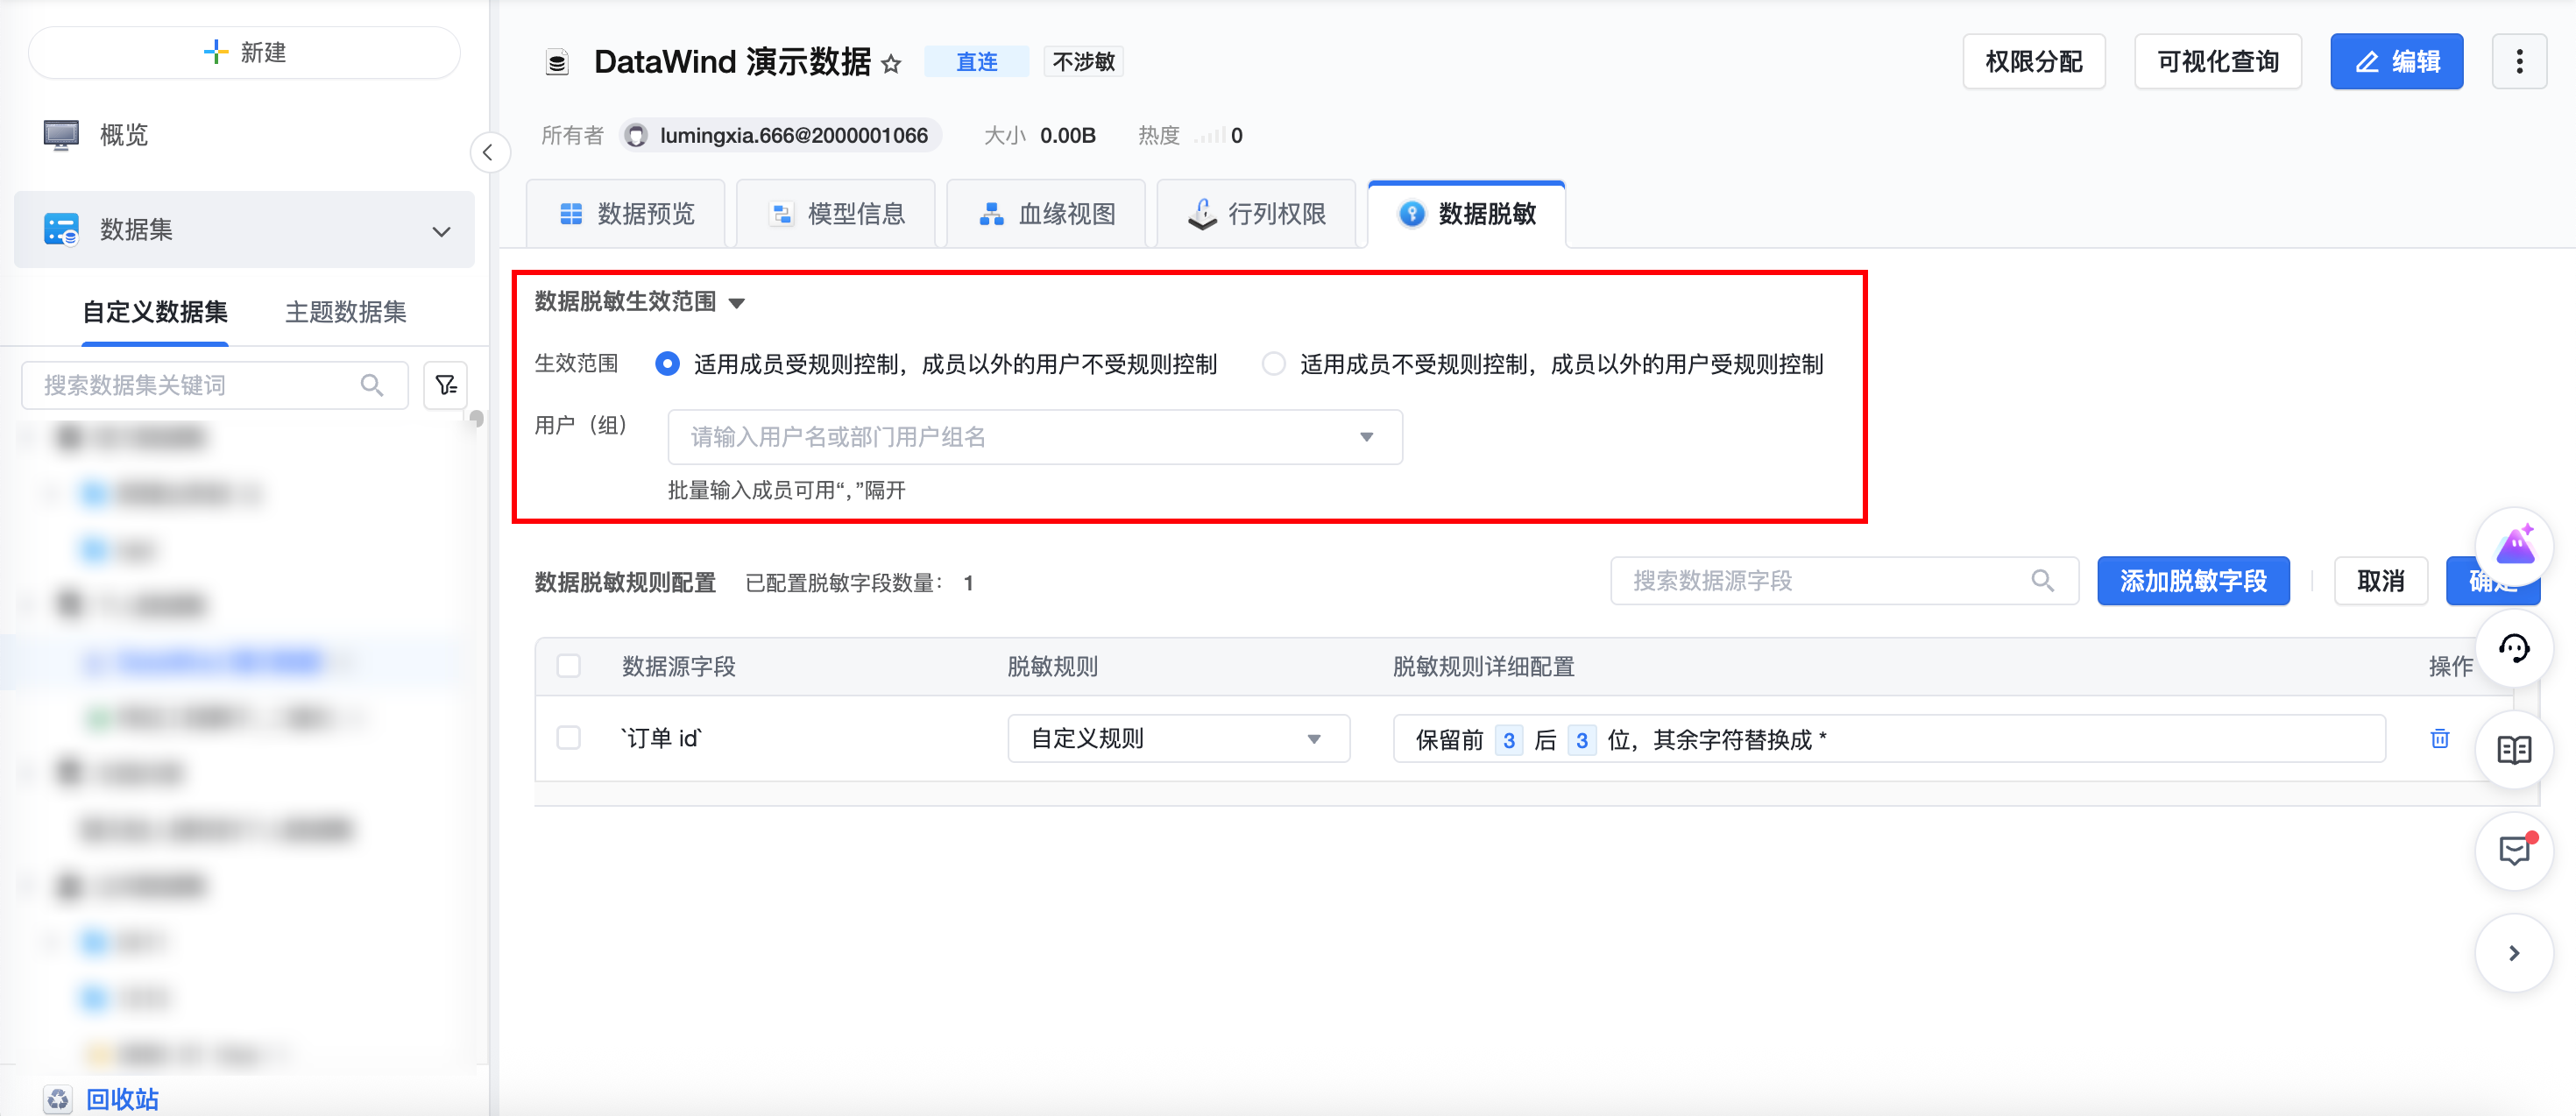This screenshot has height=1116, width=2576.
Task: Collapse the 数据脱敏生效范围 section
Action: [x=737, y=302]
